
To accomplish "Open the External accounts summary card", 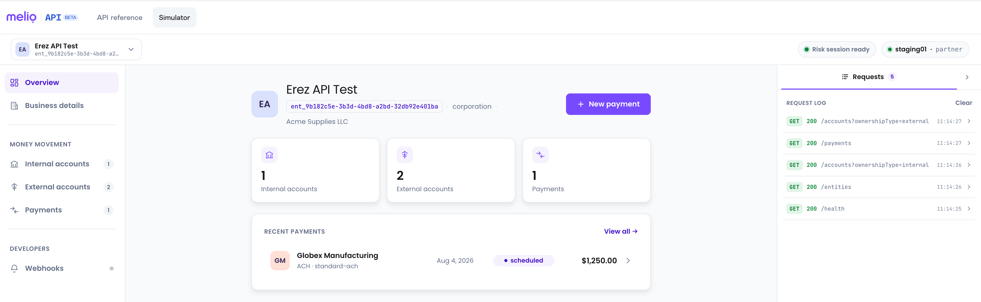I will pos(451,170).
